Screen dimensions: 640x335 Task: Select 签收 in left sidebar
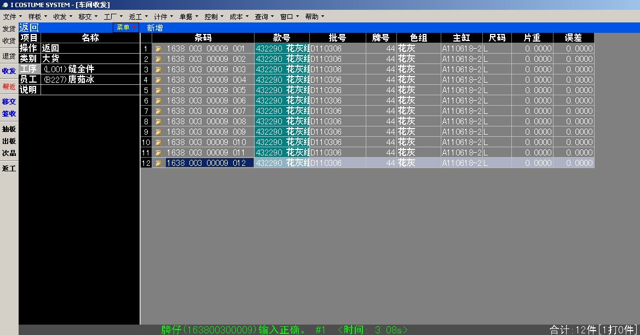point(9,114)
